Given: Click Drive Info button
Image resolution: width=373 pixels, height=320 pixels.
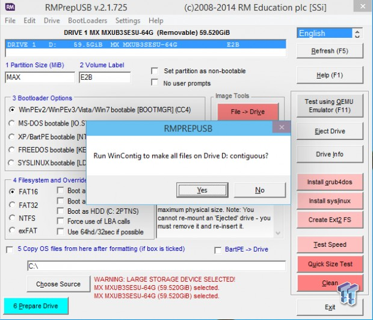Looking at the screenshot, I should pyautogui.click(x=330, y=154).
